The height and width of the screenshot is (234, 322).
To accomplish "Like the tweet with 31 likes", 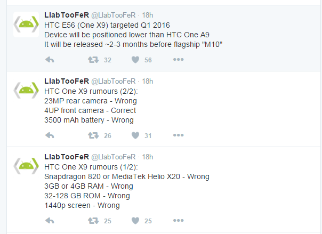I will (x=135, y=135).
